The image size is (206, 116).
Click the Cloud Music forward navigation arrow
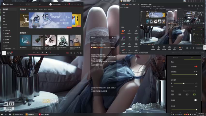click(x=23, y=4)
